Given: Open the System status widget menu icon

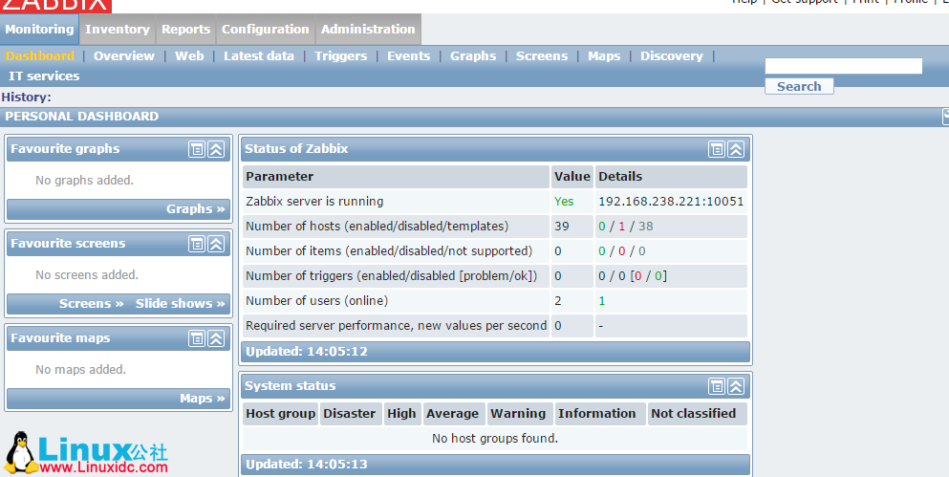Looking at the screenshot, I should [717, 386].
